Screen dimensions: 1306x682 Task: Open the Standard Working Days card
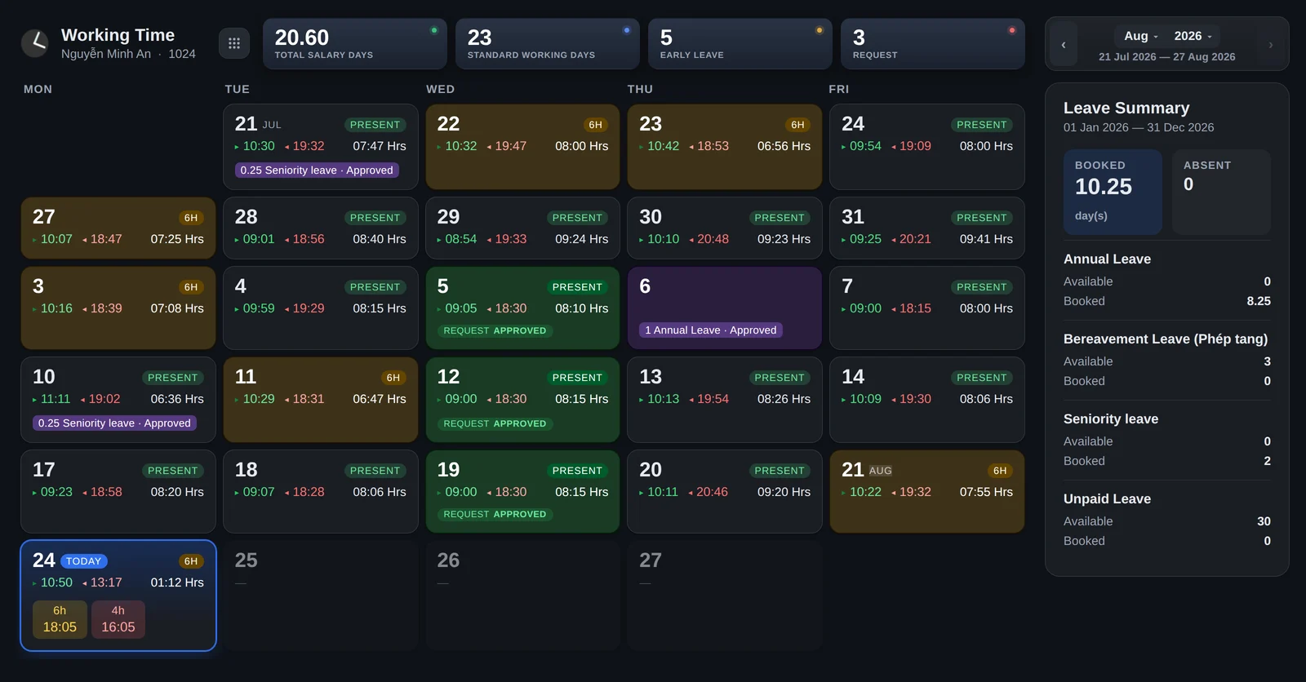pyautogui.click(x=548, y=44)
